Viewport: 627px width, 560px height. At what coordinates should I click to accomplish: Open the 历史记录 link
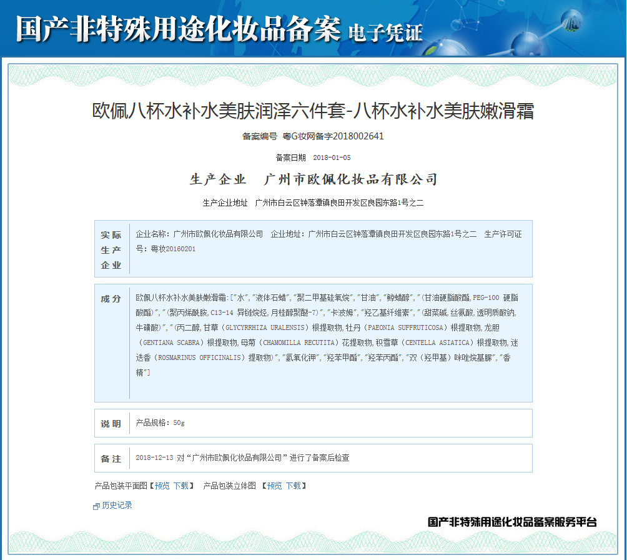(x=117, y=505)
